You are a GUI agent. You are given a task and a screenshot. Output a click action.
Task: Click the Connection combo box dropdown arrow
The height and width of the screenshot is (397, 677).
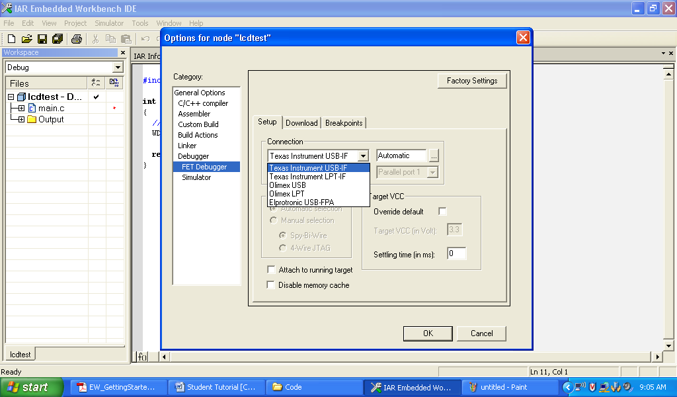coord(364,156)
